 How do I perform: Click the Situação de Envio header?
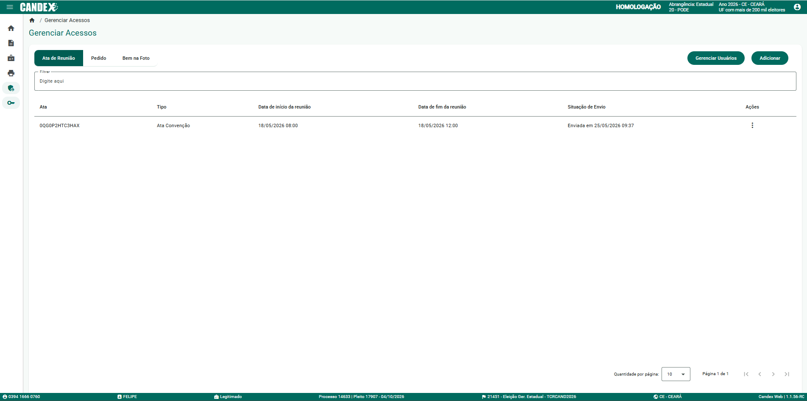coord(586,107)
